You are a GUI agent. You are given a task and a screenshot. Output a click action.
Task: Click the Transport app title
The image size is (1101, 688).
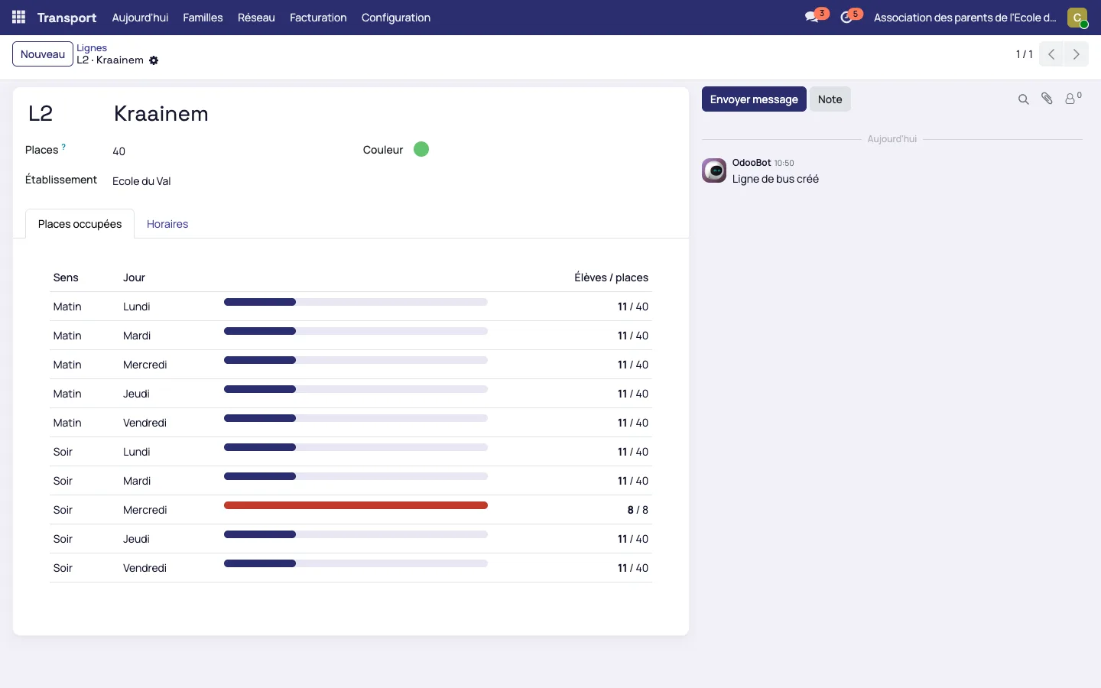pos(67,18)
